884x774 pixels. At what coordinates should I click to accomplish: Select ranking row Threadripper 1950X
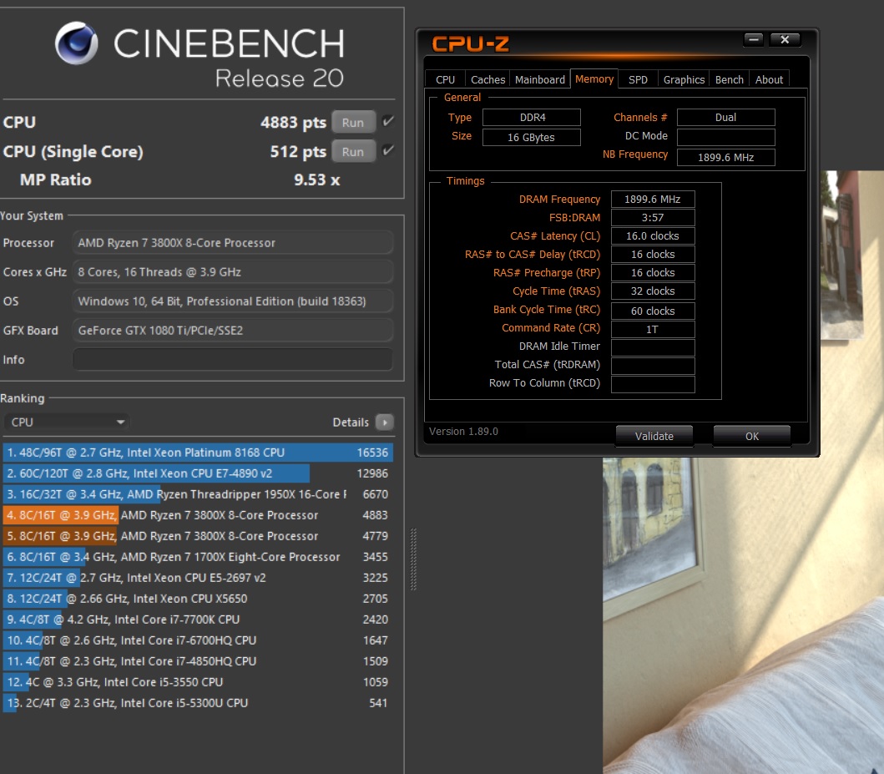(198, 494)
